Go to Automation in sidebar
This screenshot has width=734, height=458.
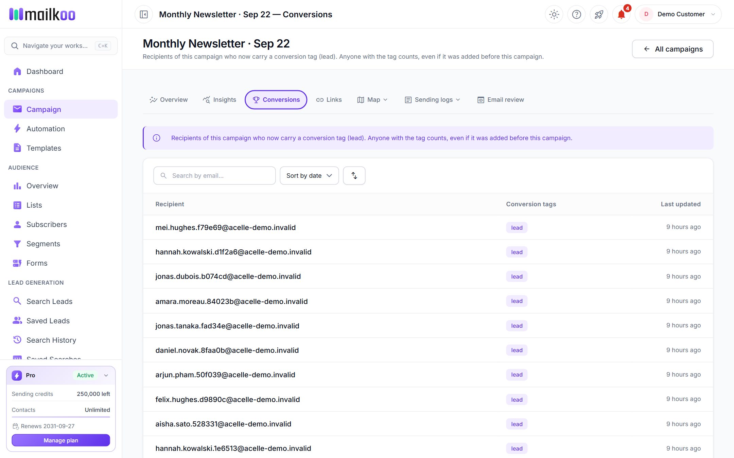(61, 129)
